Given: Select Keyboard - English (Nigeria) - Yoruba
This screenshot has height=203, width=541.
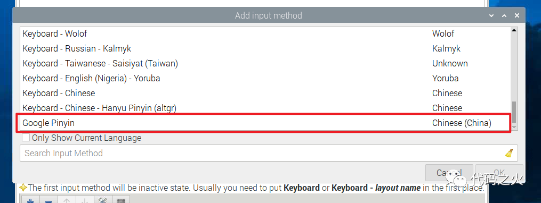Looking at the screenshot, I should (x=265, y=79).
